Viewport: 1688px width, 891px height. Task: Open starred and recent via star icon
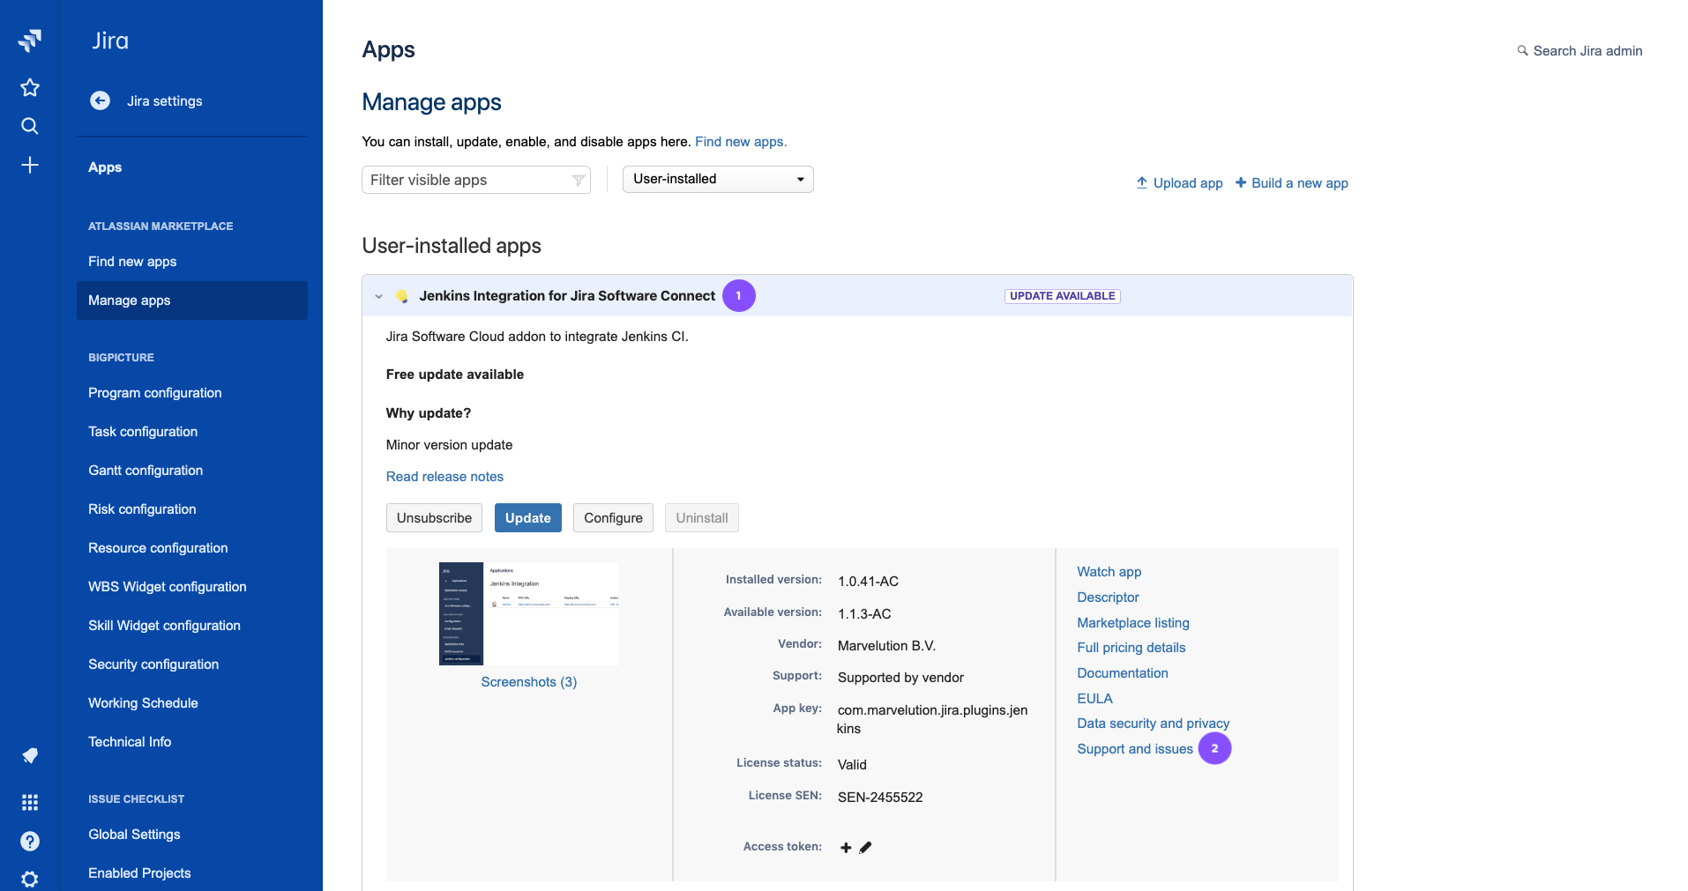click(30, 87)
